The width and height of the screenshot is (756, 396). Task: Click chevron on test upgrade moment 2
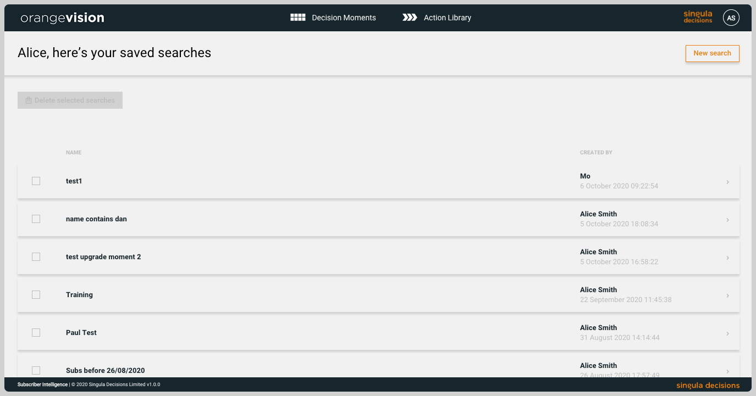pyautogui.click(x=727, y=258)
